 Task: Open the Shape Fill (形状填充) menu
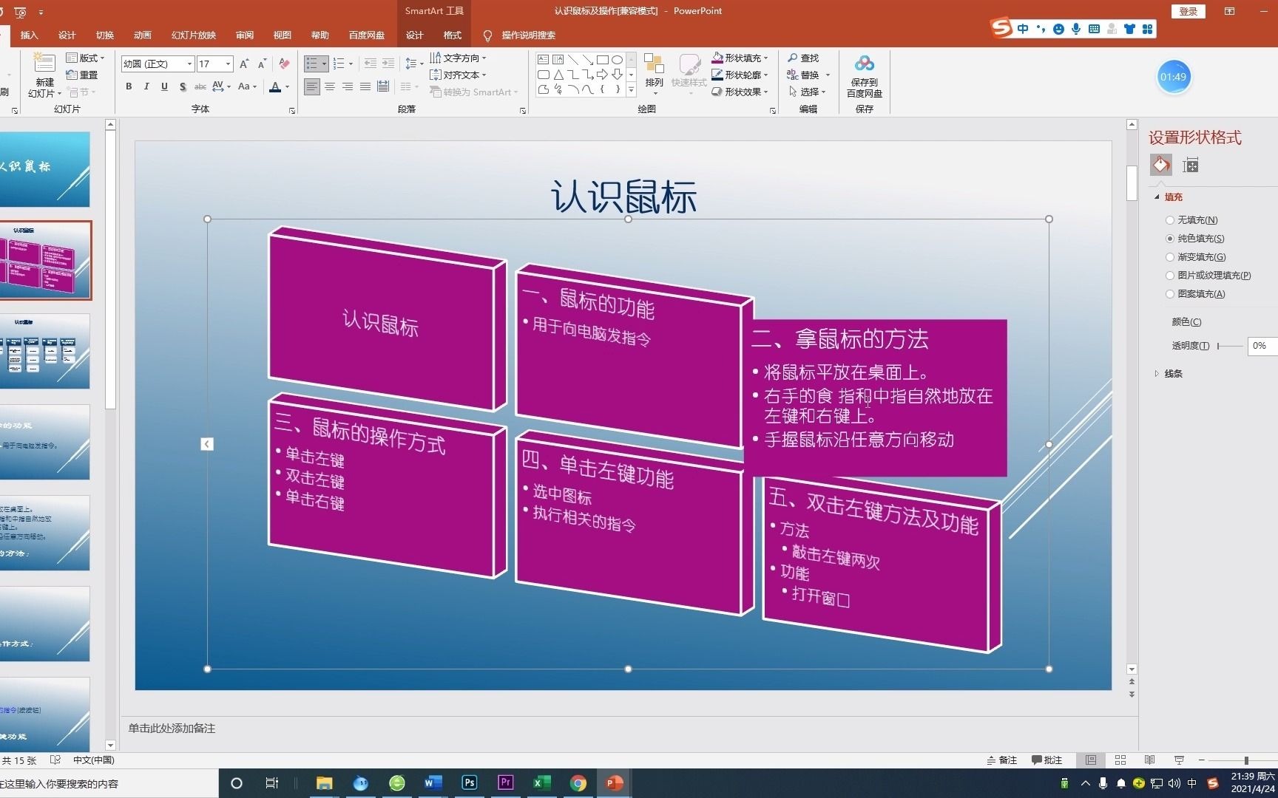point(742,58)
